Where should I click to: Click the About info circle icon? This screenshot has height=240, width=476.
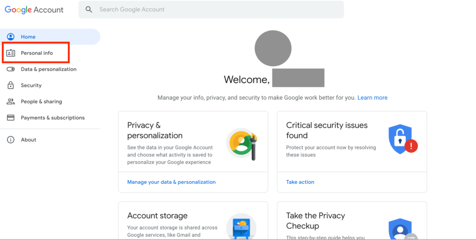click(11, 140)
